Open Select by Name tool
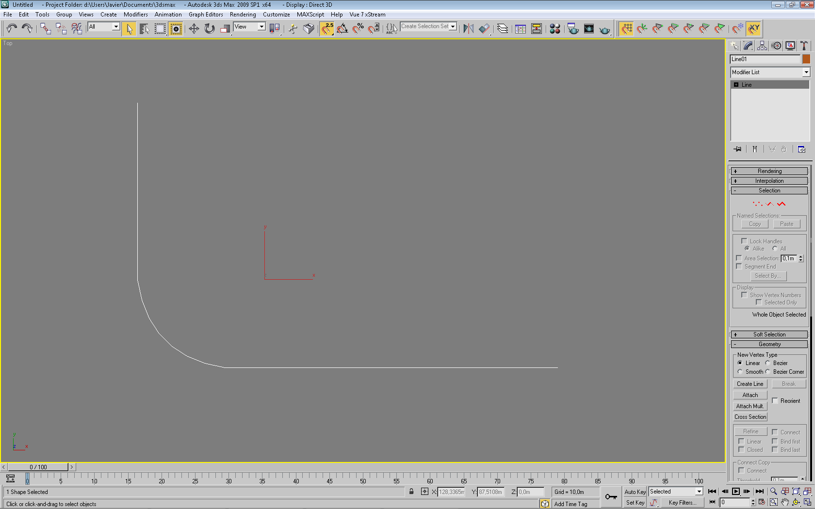 click(x=144, y=29)
